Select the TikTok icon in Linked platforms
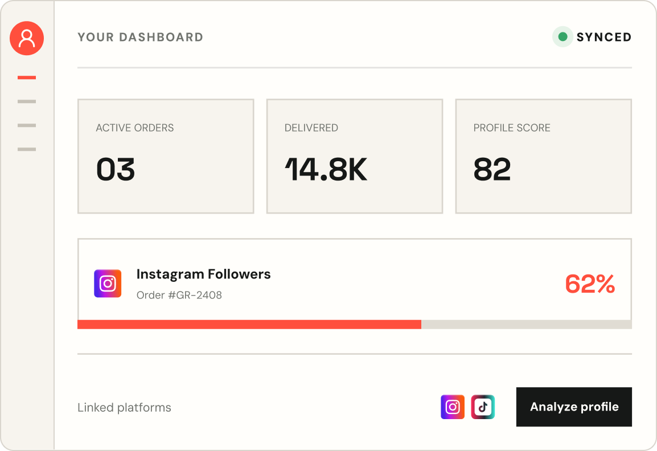Image resolution: width=657 pixels, height=451 pixels. [483, 407]
